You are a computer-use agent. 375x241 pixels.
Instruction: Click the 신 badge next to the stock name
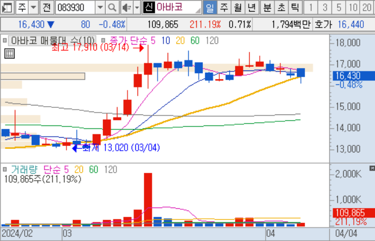[x=149, y=8]
